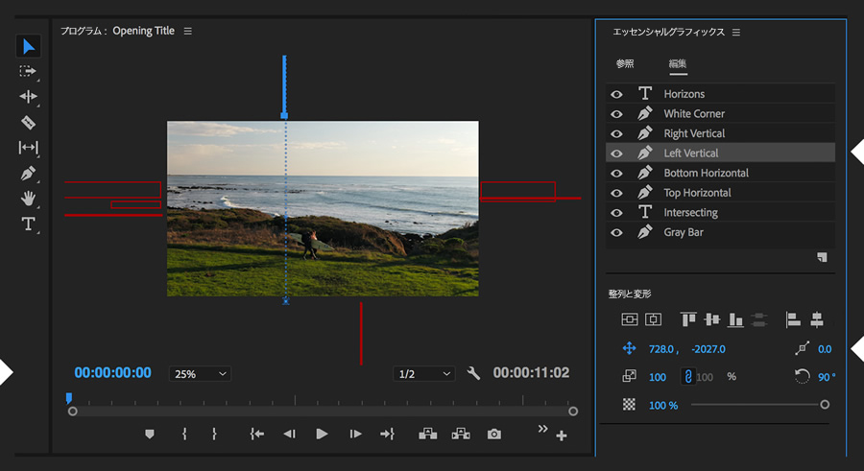This screenshot has width=864, height=471.
Task: Open the wrench settings menu
Action: [473, 373]
